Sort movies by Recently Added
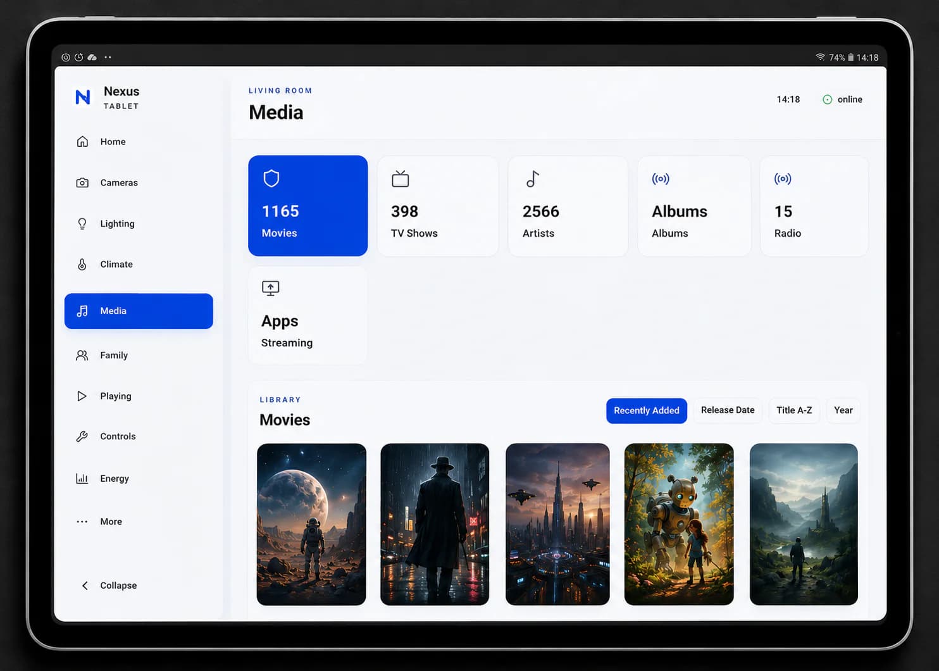This screenshot has height=671, width=939. pos(647,410)
